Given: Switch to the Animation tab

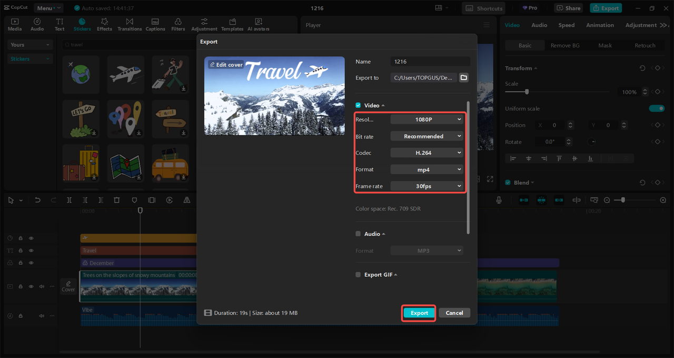Looking at the screenshot, I should 600,25.
